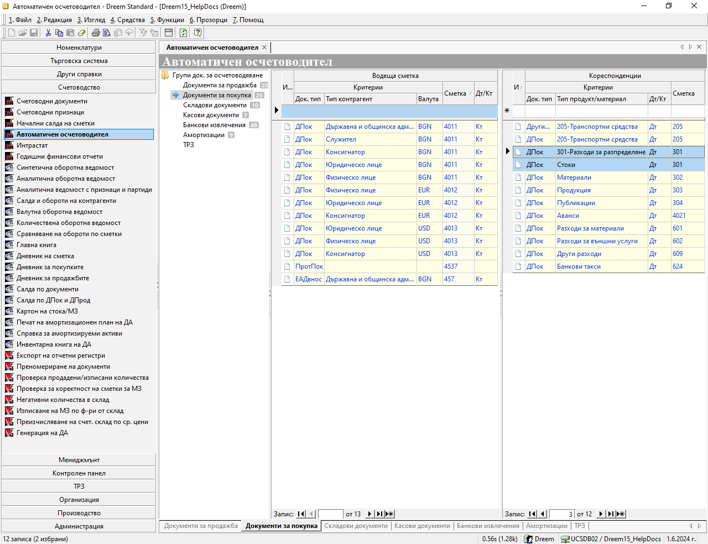Expand the Търговска система sidebar section
Image resolution: width=708 pixels, height=544 pixels.
(79, 61)
